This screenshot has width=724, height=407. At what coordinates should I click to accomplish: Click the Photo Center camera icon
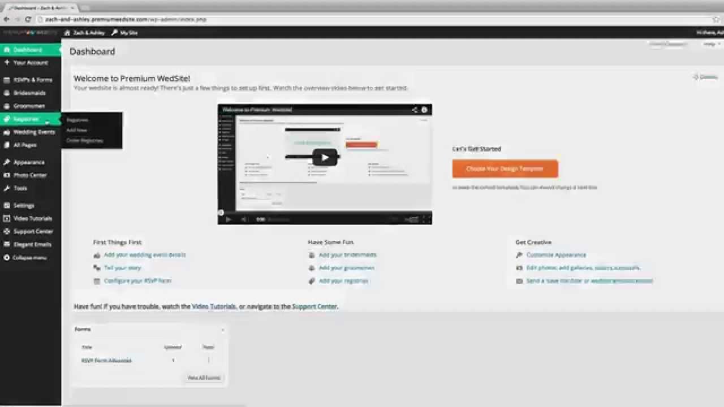(7, 175)
